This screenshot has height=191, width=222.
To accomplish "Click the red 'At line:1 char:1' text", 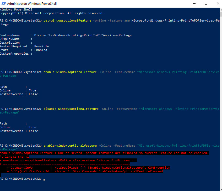I will pos(14,157).
